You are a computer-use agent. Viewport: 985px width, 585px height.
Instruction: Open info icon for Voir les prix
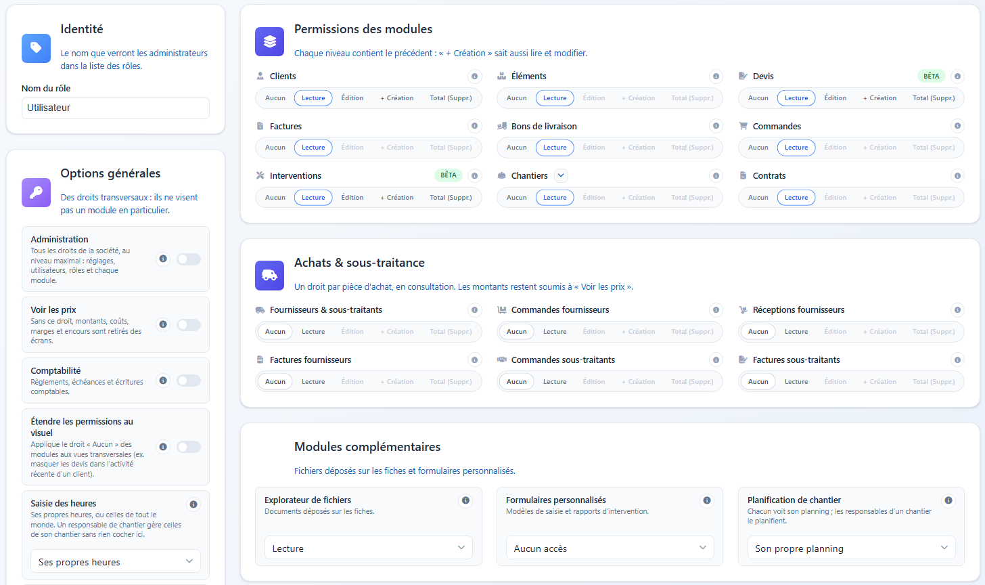tap(163, 324)
